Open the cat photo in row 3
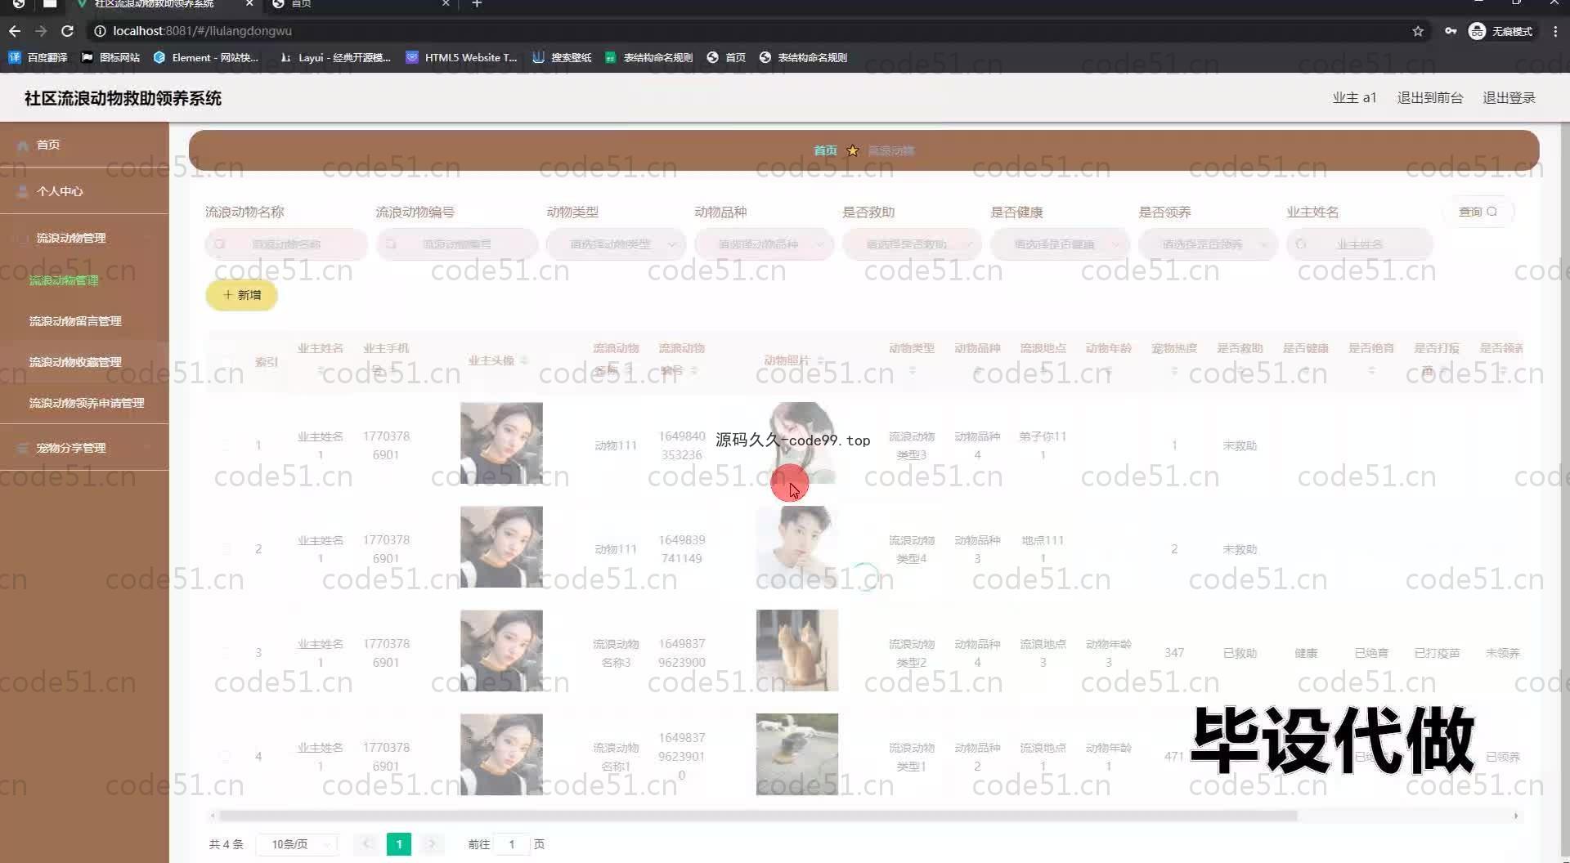The width and height of the screenshot is (1570, 863). click(797, 651)
